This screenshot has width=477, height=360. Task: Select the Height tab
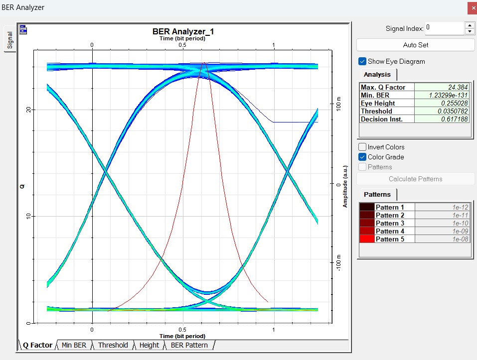point(149,345)
